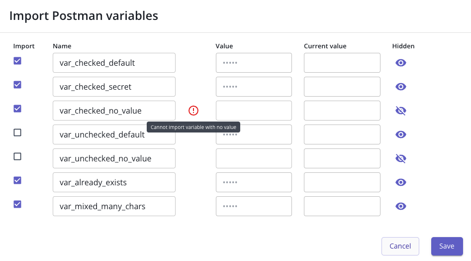471x261 pixels.
Task: Check import box for var_unchecked_no_value
Action: click(17, 156)
